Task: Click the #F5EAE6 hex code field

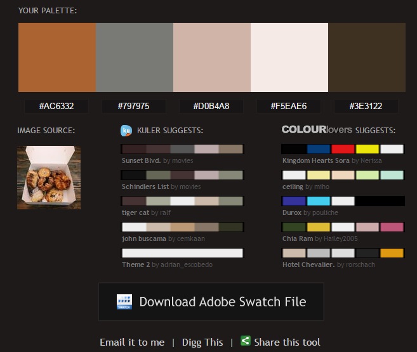Action: coord(289,106)
